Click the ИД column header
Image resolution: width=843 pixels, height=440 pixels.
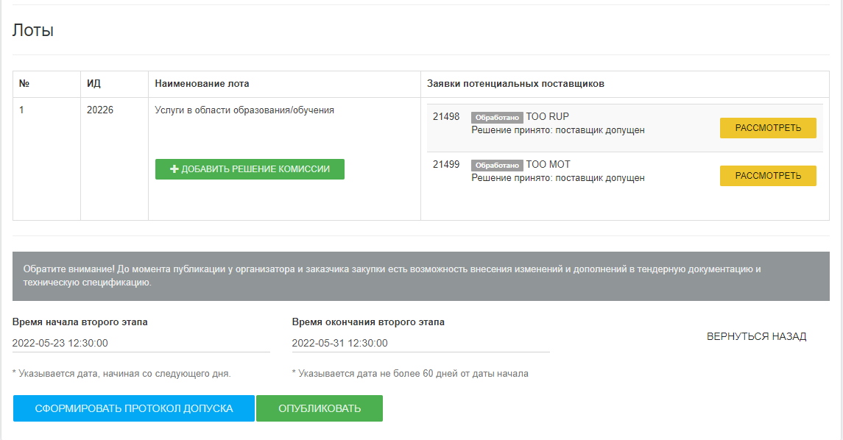[x=94, y=84]
